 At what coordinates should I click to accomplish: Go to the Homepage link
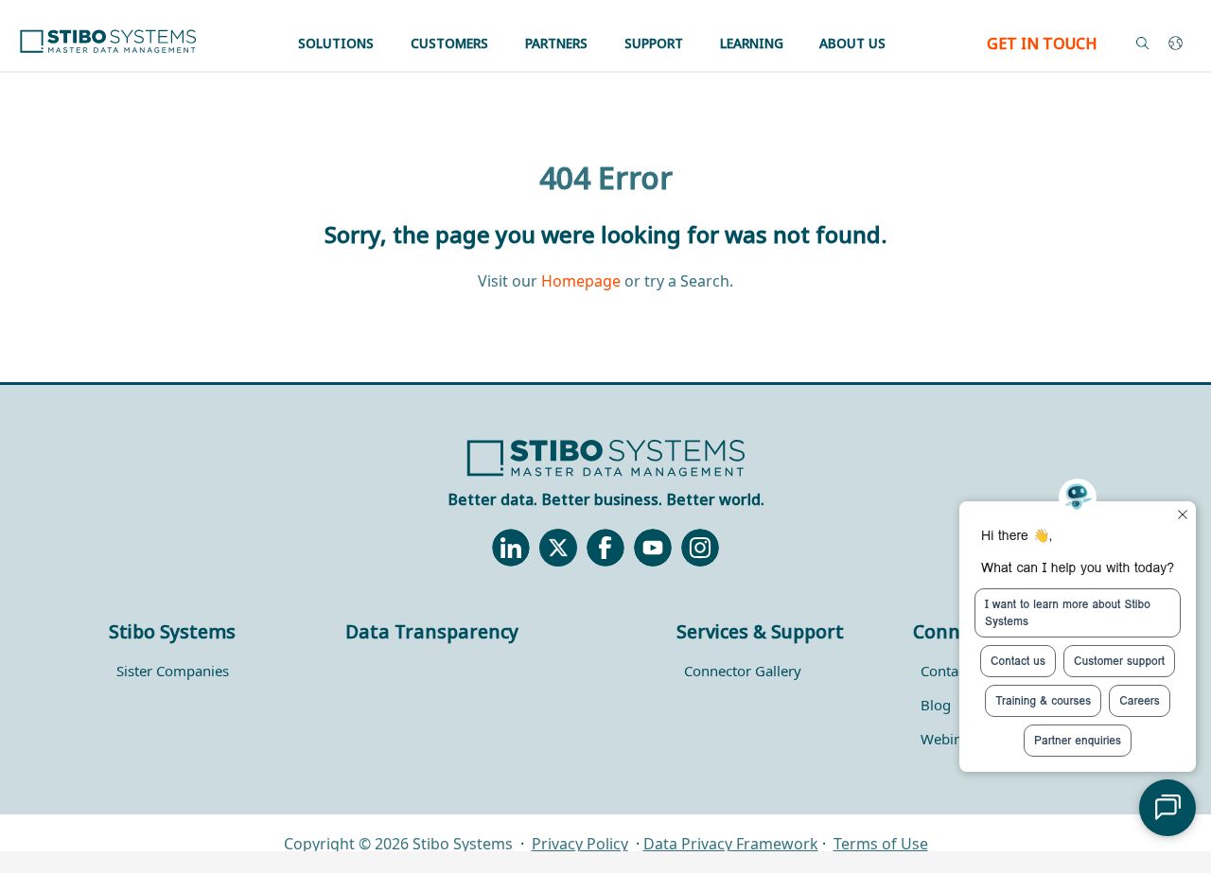pyautogui.click(x=581, y=281)
